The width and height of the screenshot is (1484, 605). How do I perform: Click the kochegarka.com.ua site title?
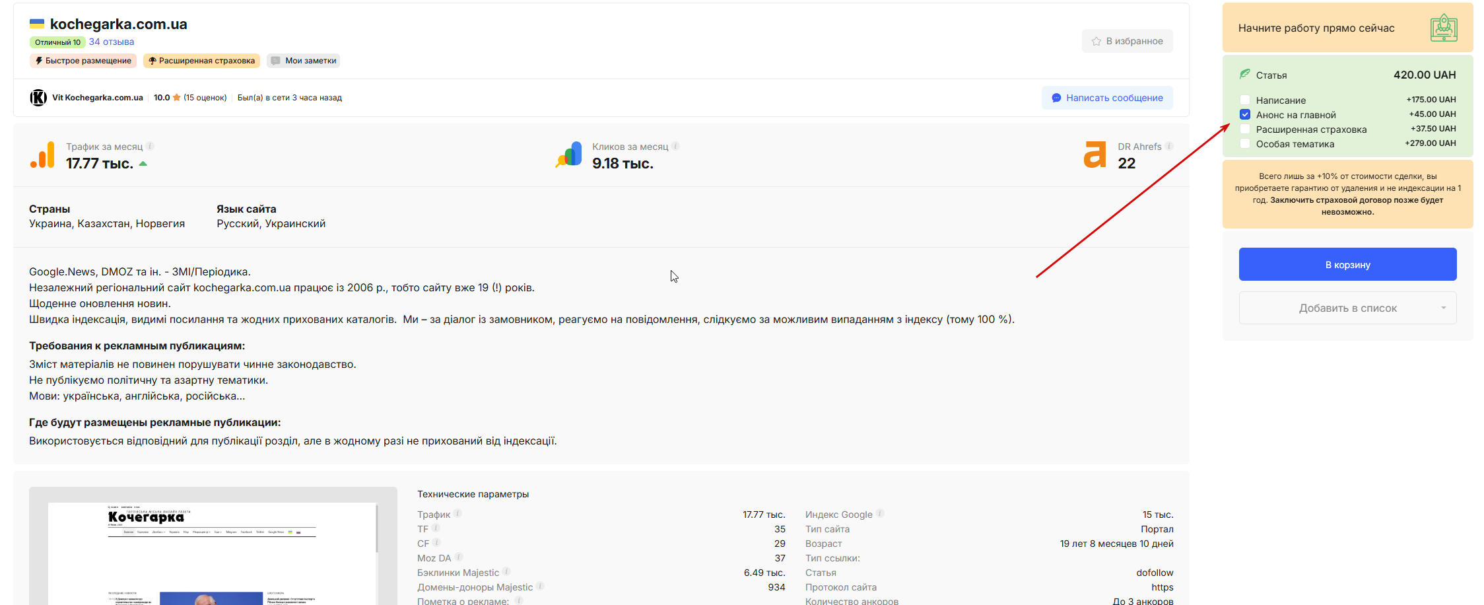click(119, 24)
